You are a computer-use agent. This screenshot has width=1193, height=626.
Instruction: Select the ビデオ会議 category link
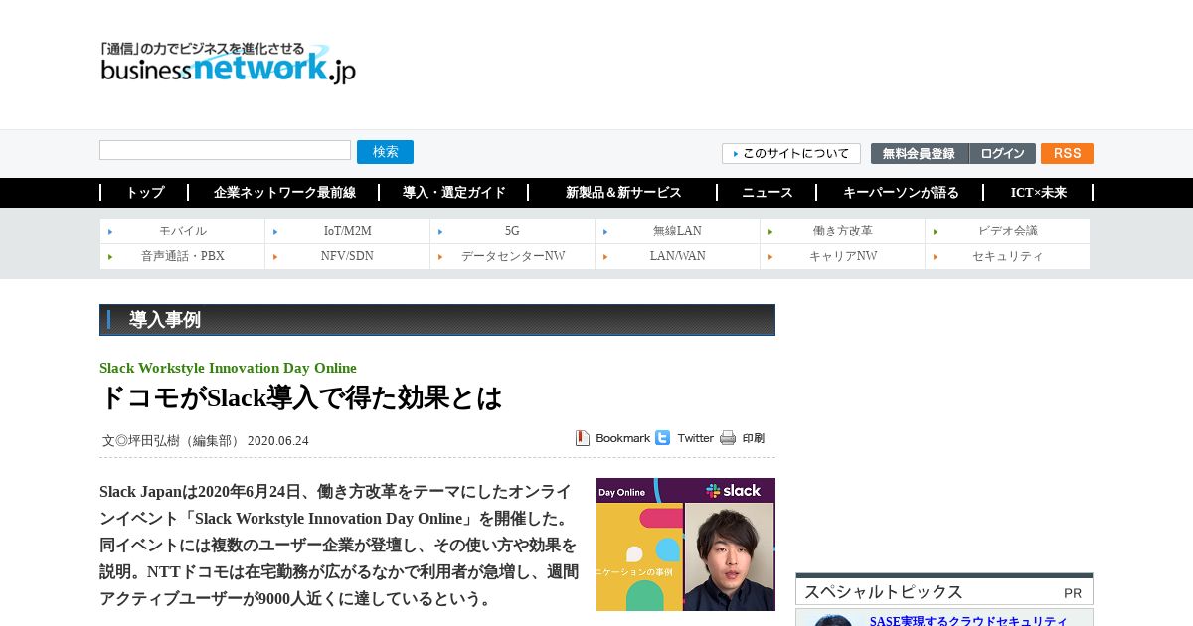coord(1007,231)
